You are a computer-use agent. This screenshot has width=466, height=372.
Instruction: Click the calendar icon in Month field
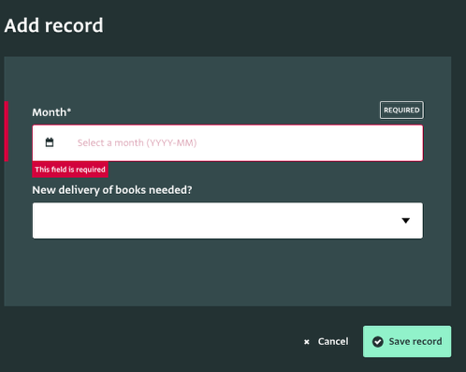point(50,142)
